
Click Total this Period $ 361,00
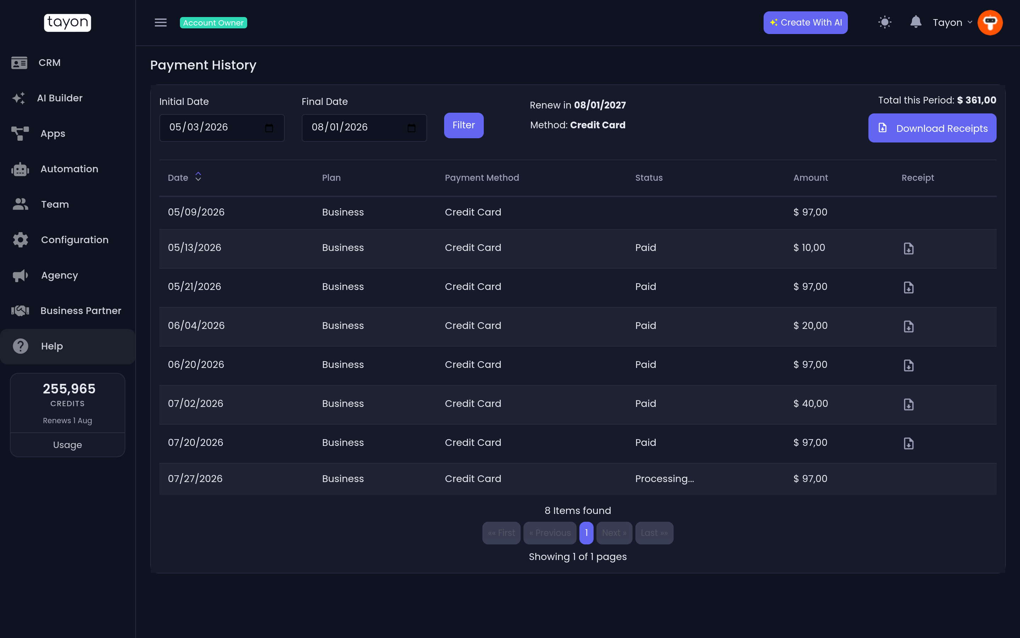tap(937, 100)
